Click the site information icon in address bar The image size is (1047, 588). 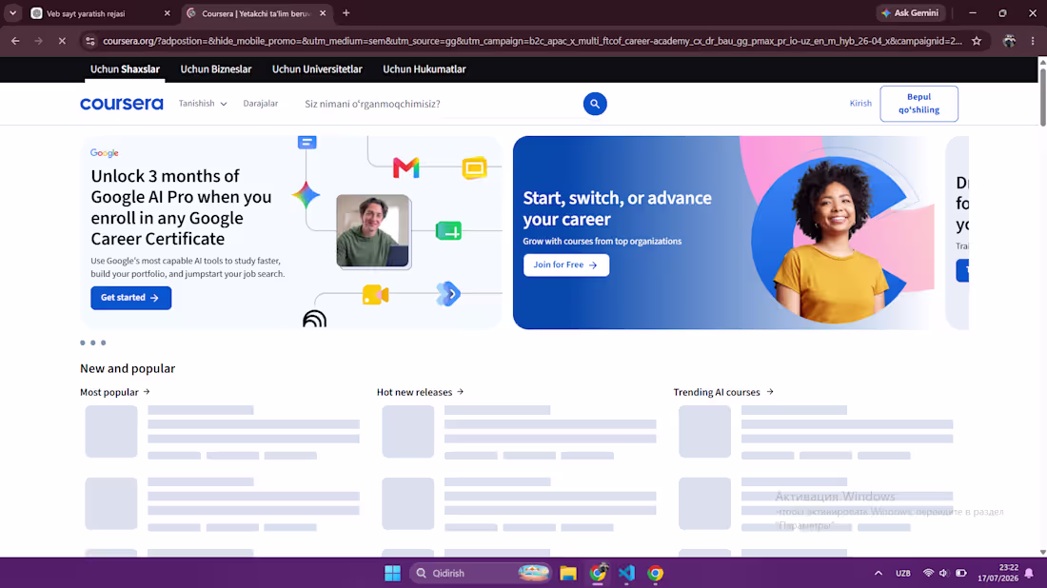(89, 41)
